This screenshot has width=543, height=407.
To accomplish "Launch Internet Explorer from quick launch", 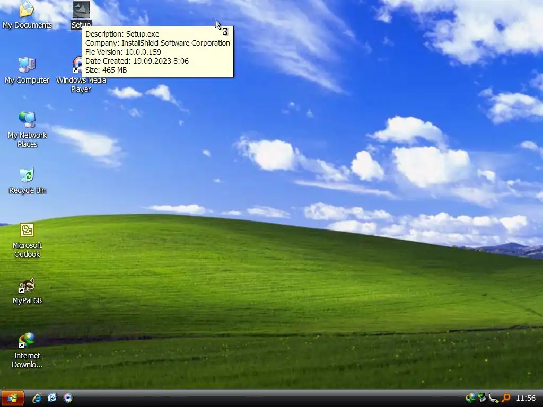I will pyautogui.click(x=37, y=398).
